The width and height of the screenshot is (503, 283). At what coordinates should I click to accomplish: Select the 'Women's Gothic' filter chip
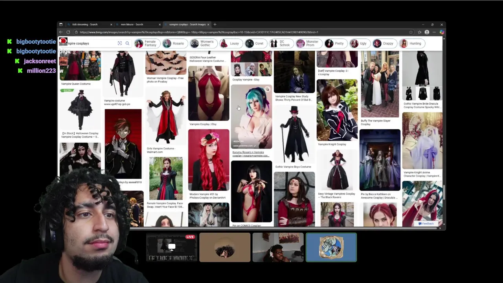tap(203, 43)
